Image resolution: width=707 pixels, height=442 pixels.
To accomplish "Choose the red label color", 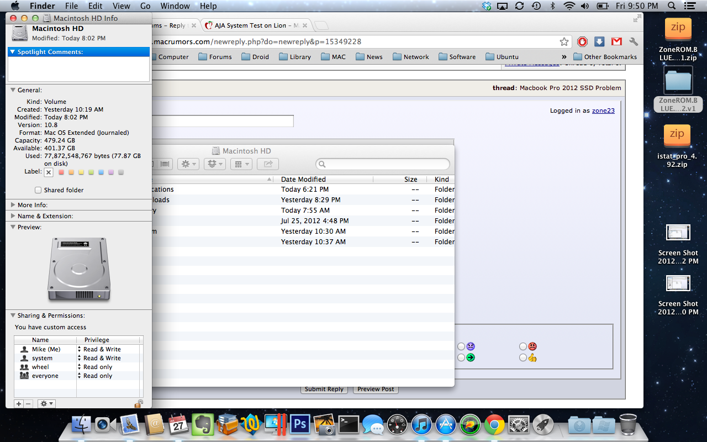I will (61, 172).
